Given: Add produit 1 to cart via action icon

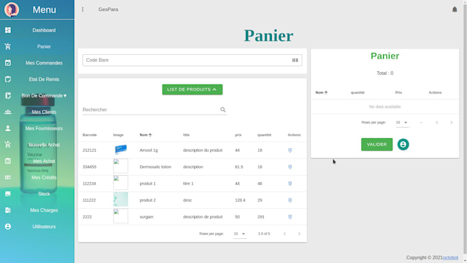Looking at the screenshot, I should pyautogui.click(x=290, y=184).
